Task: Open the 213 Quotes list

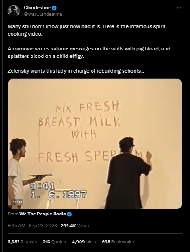Action: click(x=54, y=242)
